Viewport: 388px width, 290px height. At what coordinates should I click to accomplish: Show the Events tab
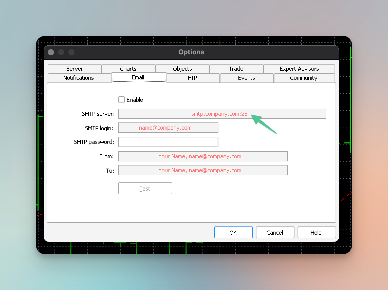[246, 78]
